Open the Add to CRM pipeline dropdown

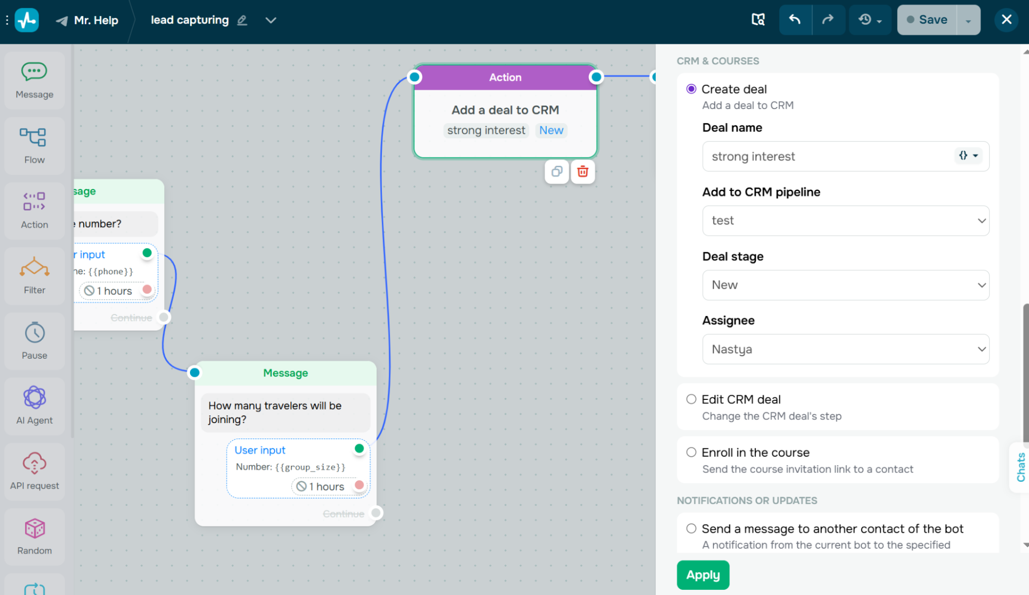(x=845, y=220)
